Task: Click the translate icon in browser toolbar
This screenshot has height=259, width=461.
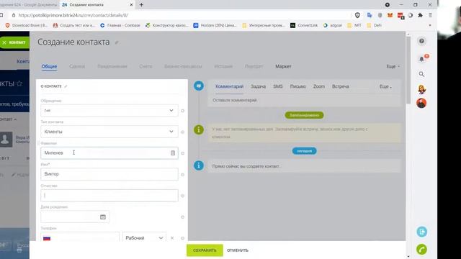Action: pyautogui.click(x=370, y=15)
